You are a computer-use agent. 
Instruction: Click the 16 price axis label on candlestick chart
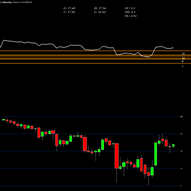[x=181, y=151]
